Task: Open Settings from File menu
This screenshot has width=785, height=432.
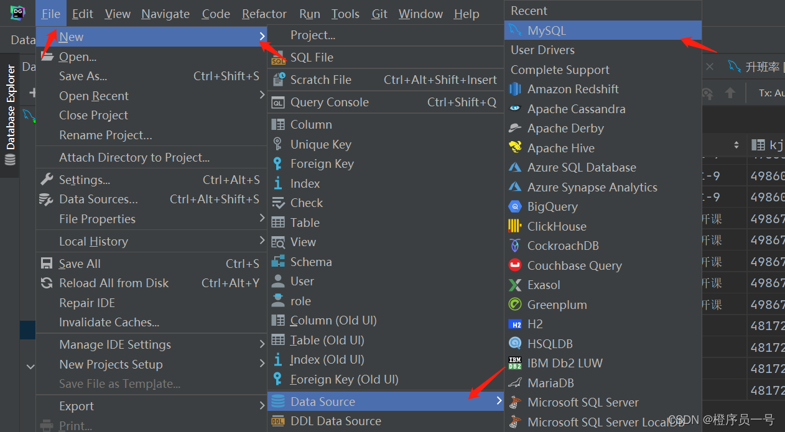Action: tap(152, 180)
